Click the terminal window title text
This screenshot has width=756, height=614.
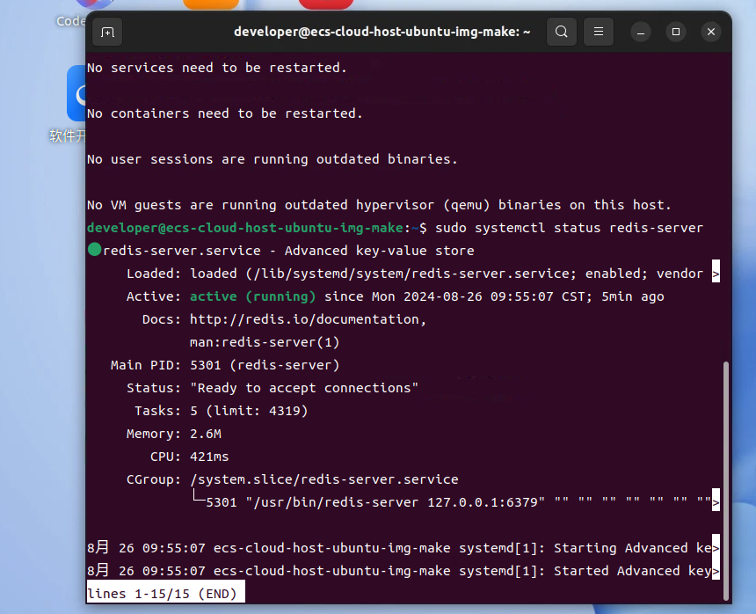pyautogui.click(x=382, y=32)
